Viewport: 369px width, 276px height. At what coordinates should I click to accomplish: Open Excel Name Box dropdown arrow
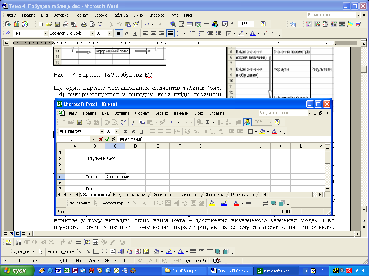[93, 139]
